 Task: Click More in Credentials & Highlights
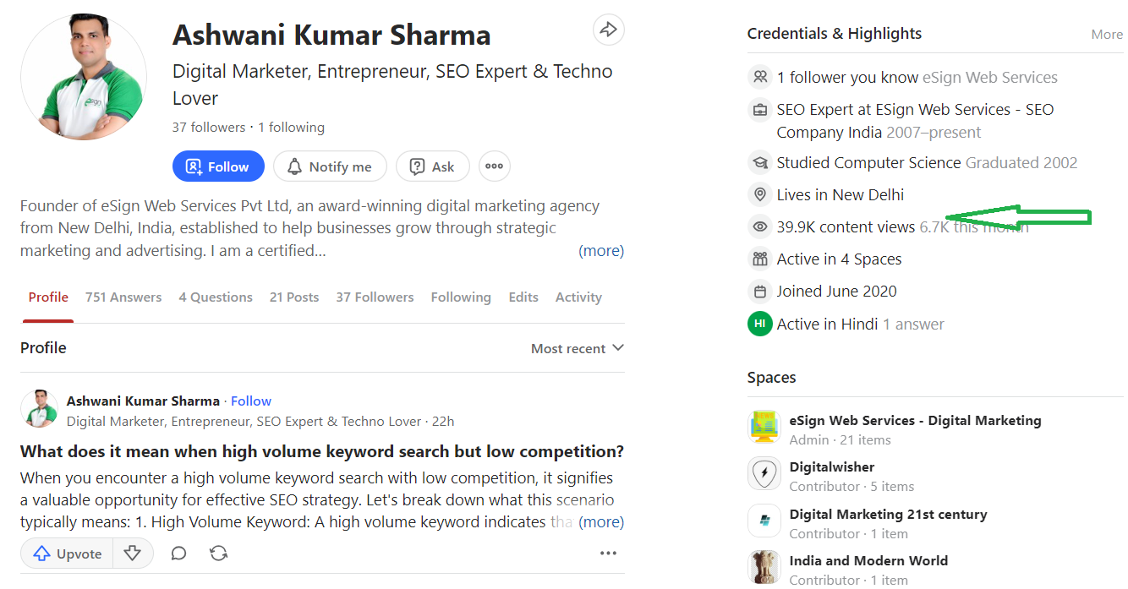(x=1106, y=35)
